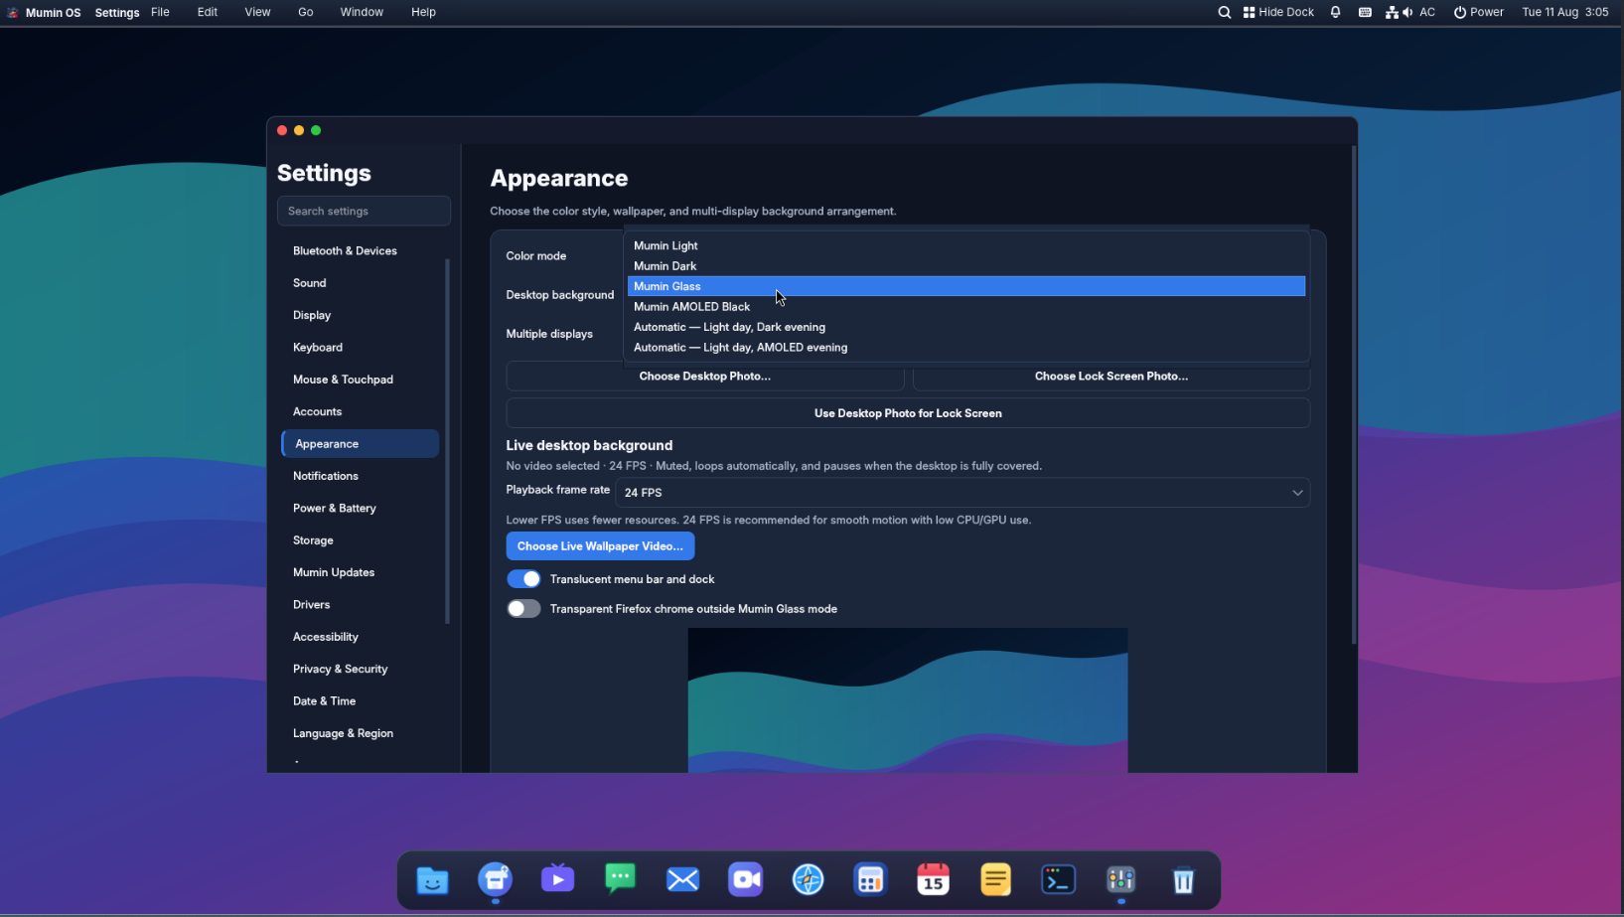Choose Automatic — Light day, Dark evening
Viewport: 1624px width, 917px height.
[x=965, y=327]
